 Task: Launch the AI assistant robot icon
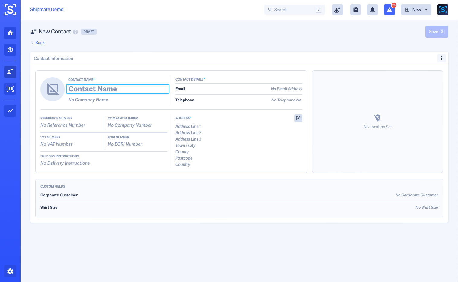[x=337, y=9]
